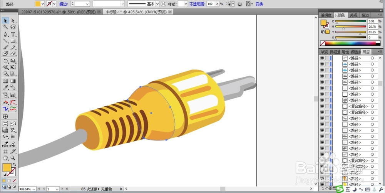Open the Color panel options menu
Image resolution: width=385 pixels, height=193 pixels.
pos(380,15)
